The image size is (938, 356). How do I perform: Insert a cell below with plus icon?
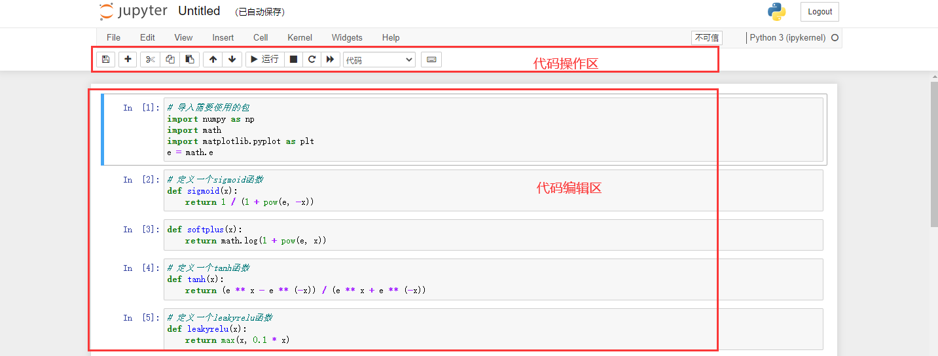point(128,60)
